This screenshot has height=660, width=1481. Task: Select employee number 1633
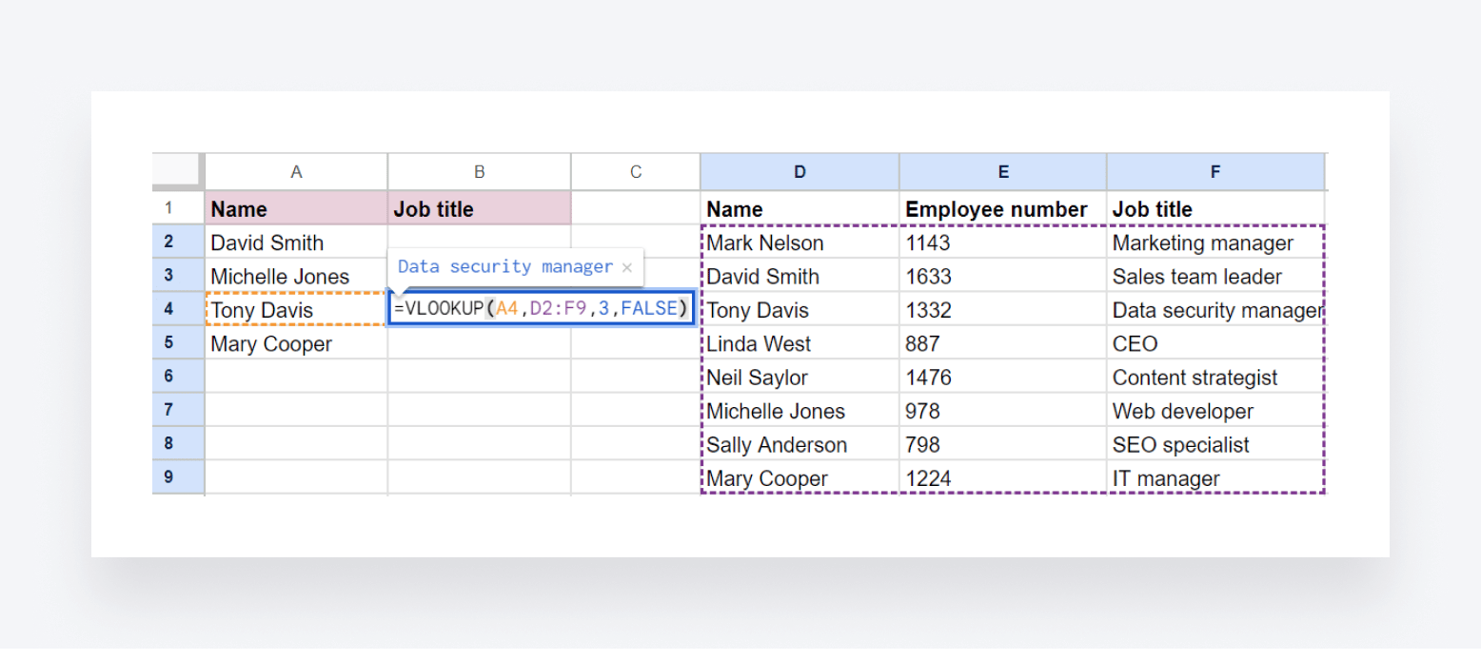pyautogui.click(x=1003, y=276)
